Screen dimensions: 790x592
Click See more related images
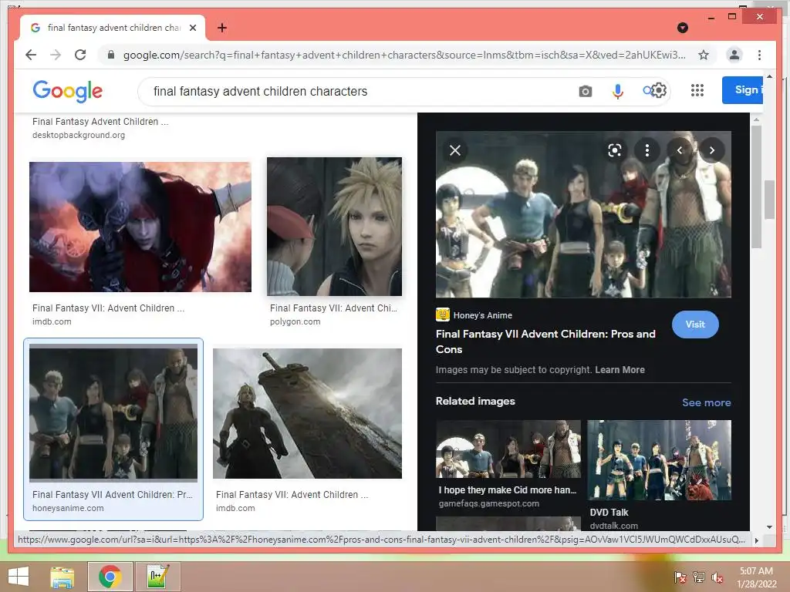coord(707,402)
